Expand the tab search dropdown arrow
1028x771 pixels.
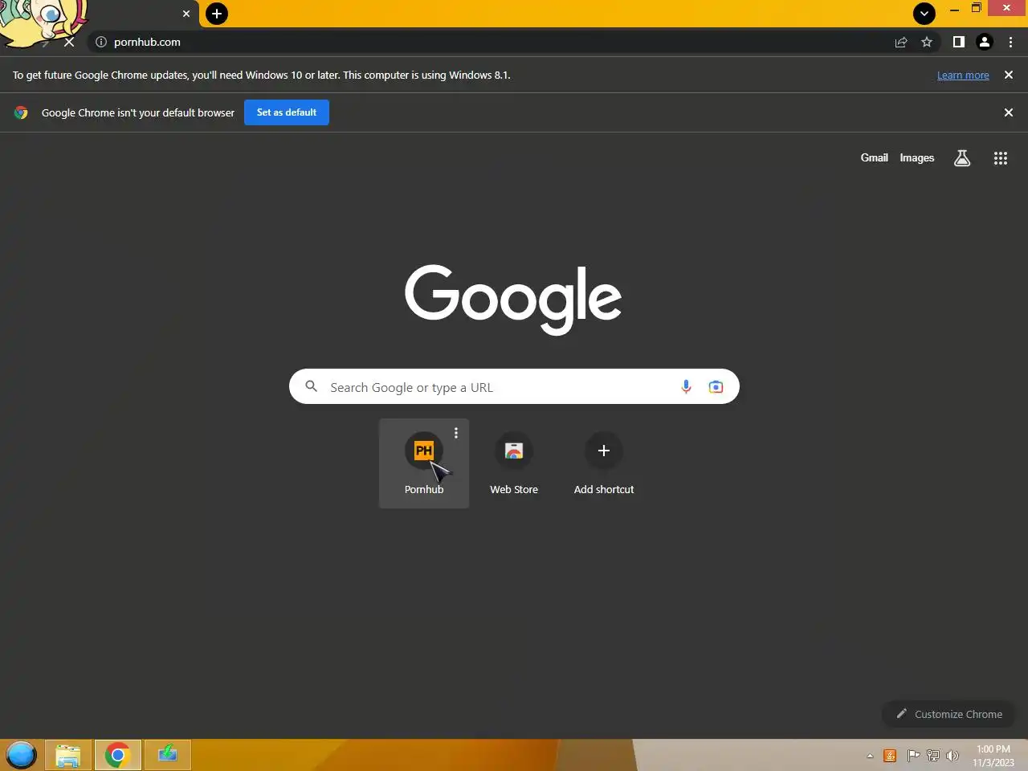coord(924,14)
